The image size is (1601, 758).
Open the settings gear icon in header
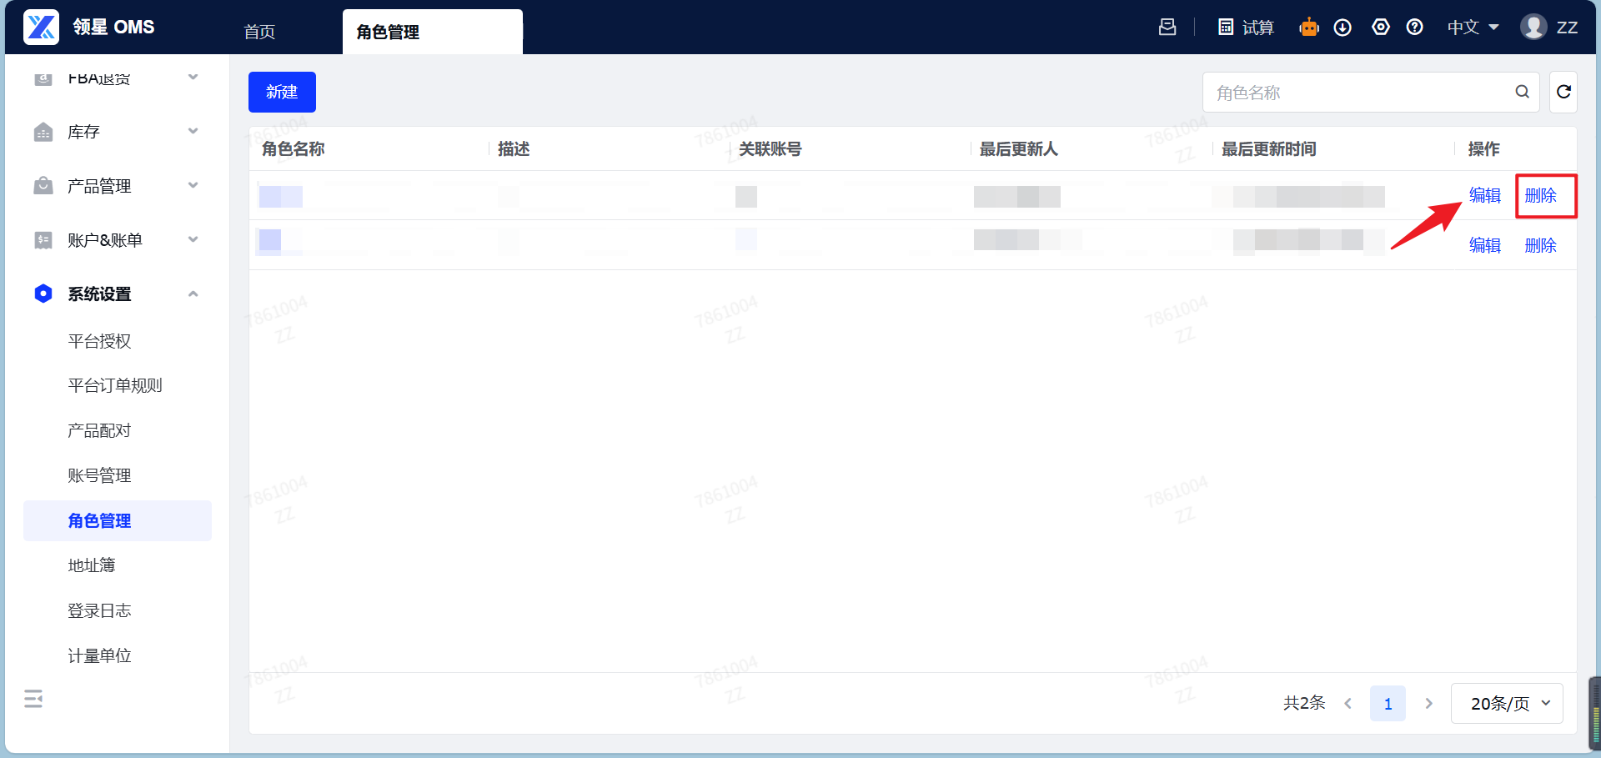[x=1381, y=27]
